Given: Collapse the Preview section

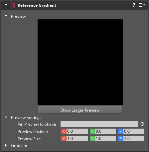Looking at the screenshot, I should click(x=6, y=16).
